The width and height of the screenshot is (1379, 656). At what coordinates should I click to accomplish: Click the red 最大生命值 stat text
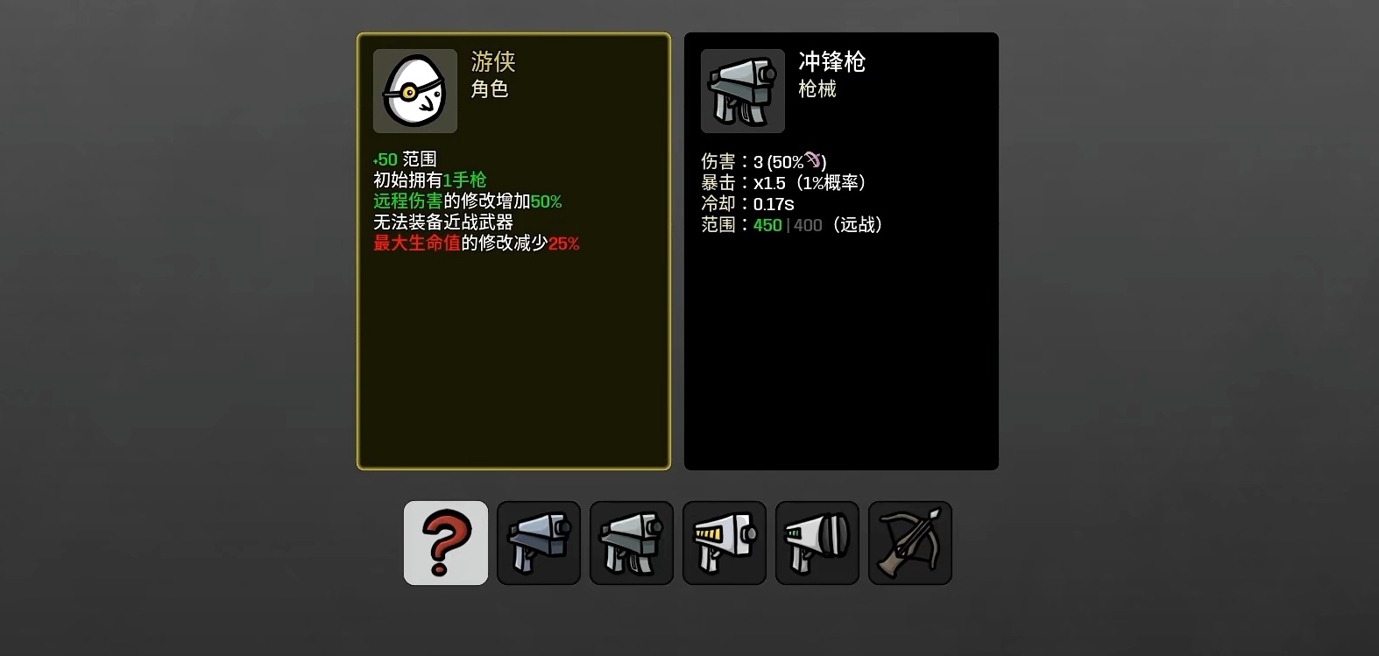417,243
